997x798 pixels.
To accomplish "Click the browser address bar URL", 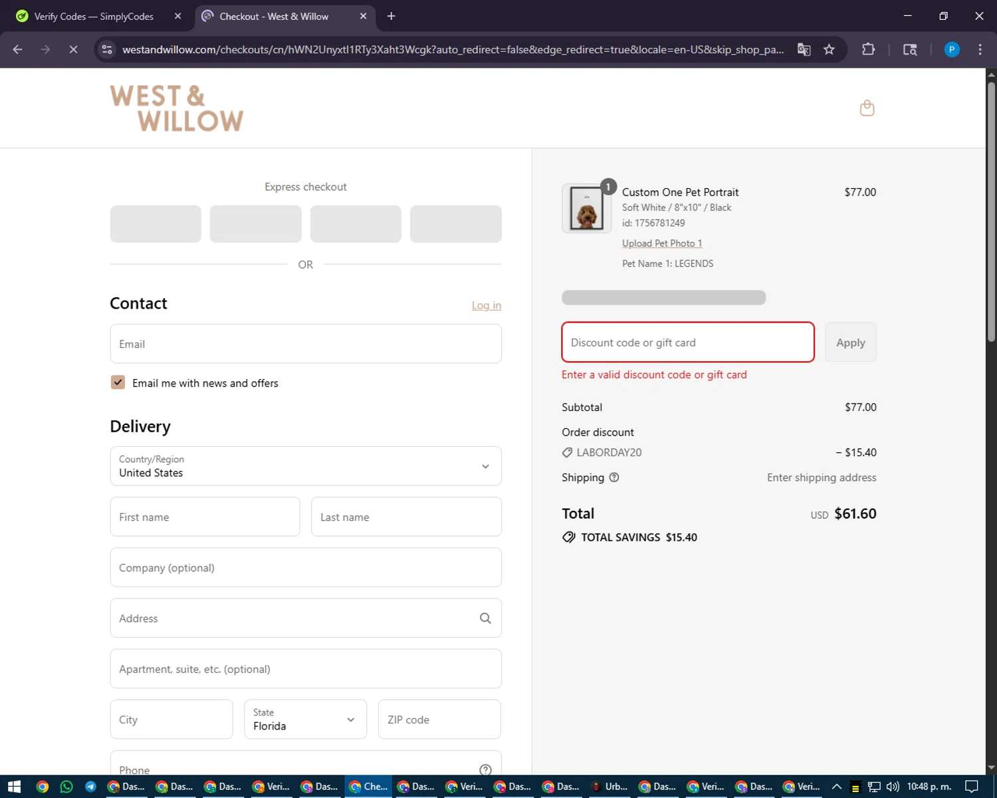I will (453, 50).
